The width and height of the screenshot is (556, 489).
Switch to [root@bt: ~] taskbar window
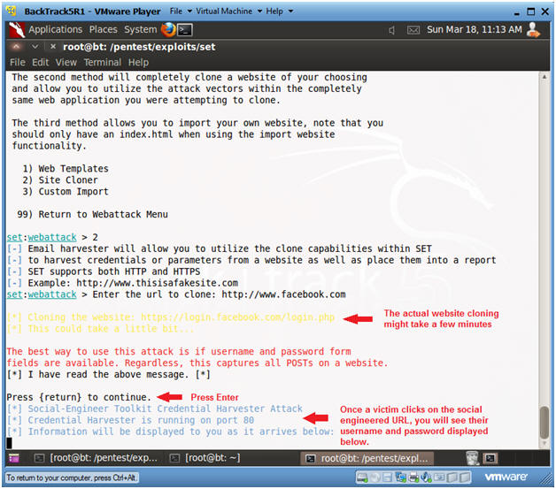tap(205, 458)
